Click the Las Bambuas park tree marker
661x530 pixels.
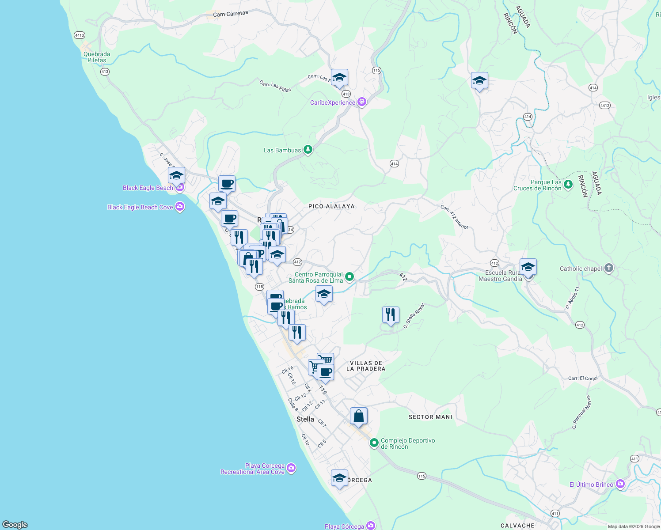(307, 150)
